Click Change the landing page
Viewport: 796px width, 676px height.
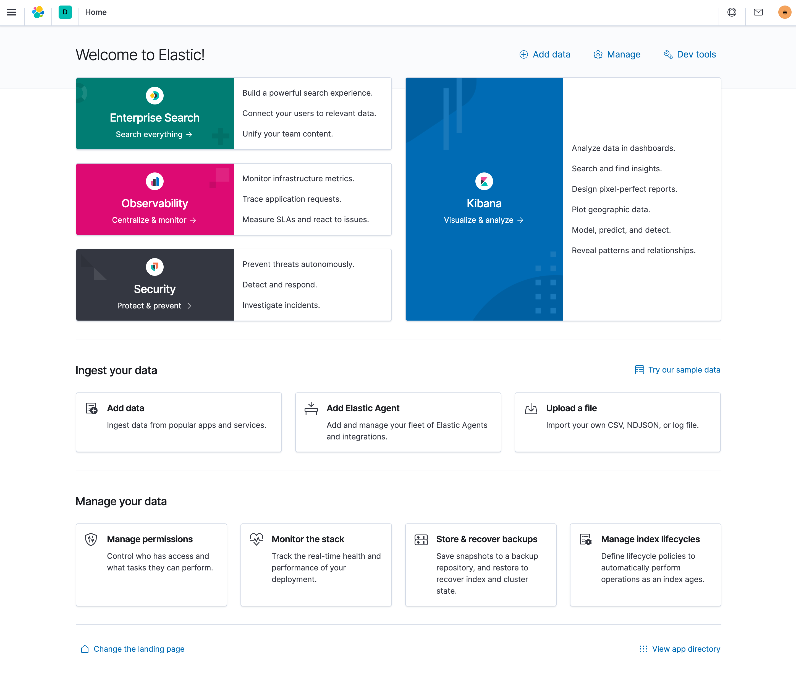tap(133, 649)
